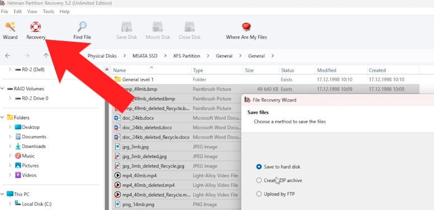The width and height of the screenshot is (434, 210).
Task: Select the Pictures folder icon
Action: point(18,165)
